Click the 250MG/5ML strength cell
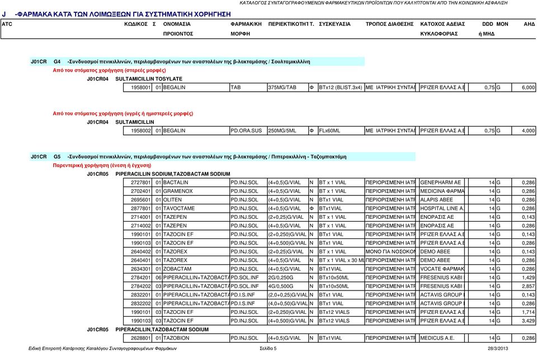Viewport: 537px width, 352px height. pyautogui.click(x=288, y=130)
